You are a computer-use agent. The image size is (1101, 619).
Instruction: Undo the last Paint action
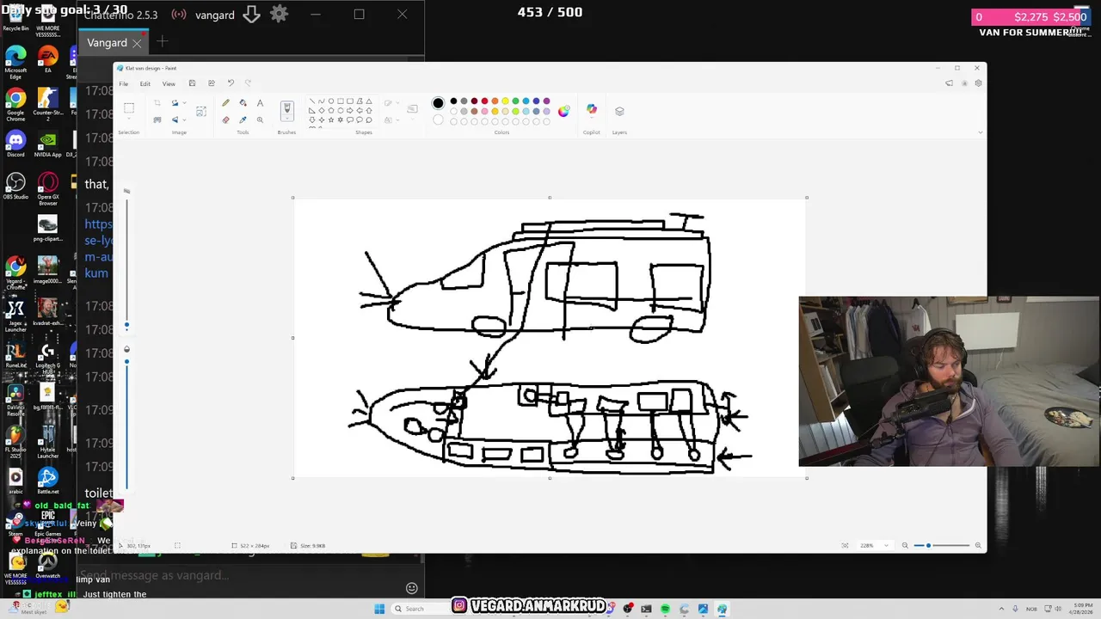[231, 83]
